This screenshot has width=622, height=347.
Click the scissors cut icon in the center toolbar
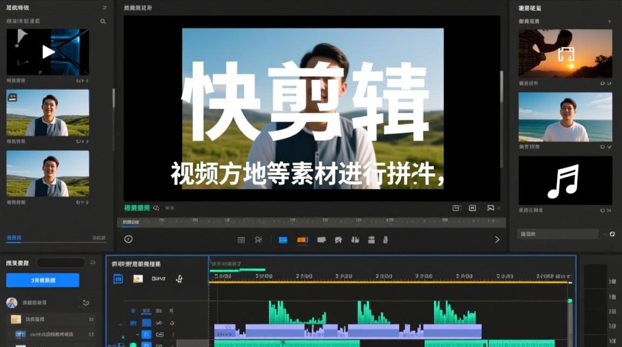click(x=258, y=240)
